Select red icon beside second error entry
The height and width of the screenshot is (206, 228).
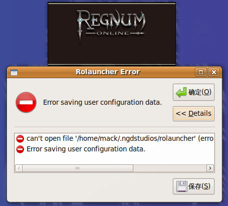(20, 149)
